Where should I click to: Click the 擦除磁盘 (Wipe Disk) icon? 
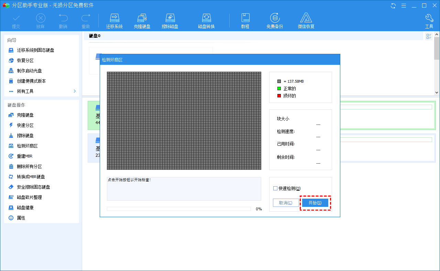click(x=170, y=20)
